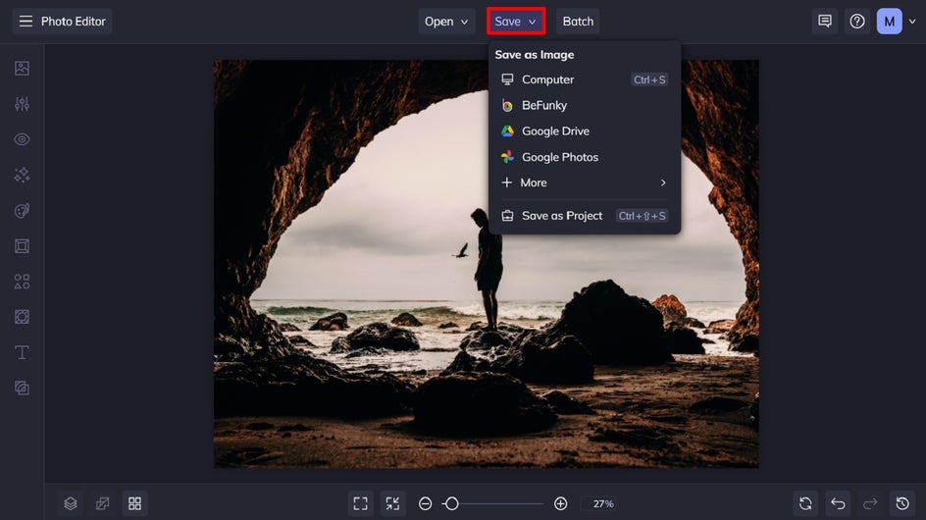Click the zoom slider handle
Viewport: 926px width, 520px height.
452,503
